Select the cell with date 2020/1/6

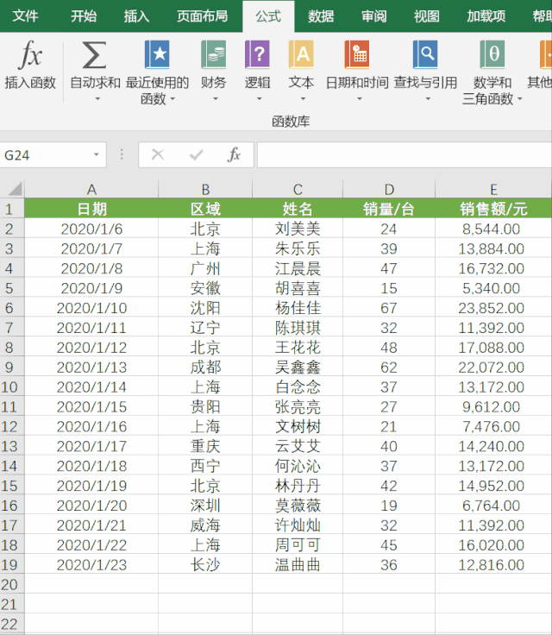[x=91, y=229]
